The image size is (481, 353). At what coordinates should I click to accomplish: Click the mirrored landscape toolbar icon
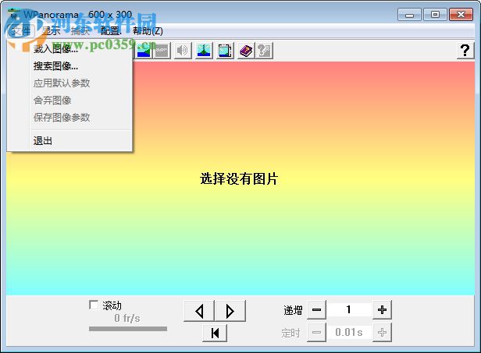click(x=204, y=51)
